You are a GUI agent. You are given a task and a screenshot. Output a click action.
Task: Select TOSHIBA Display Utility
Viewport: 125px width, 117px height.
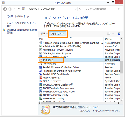coord(56,95)
